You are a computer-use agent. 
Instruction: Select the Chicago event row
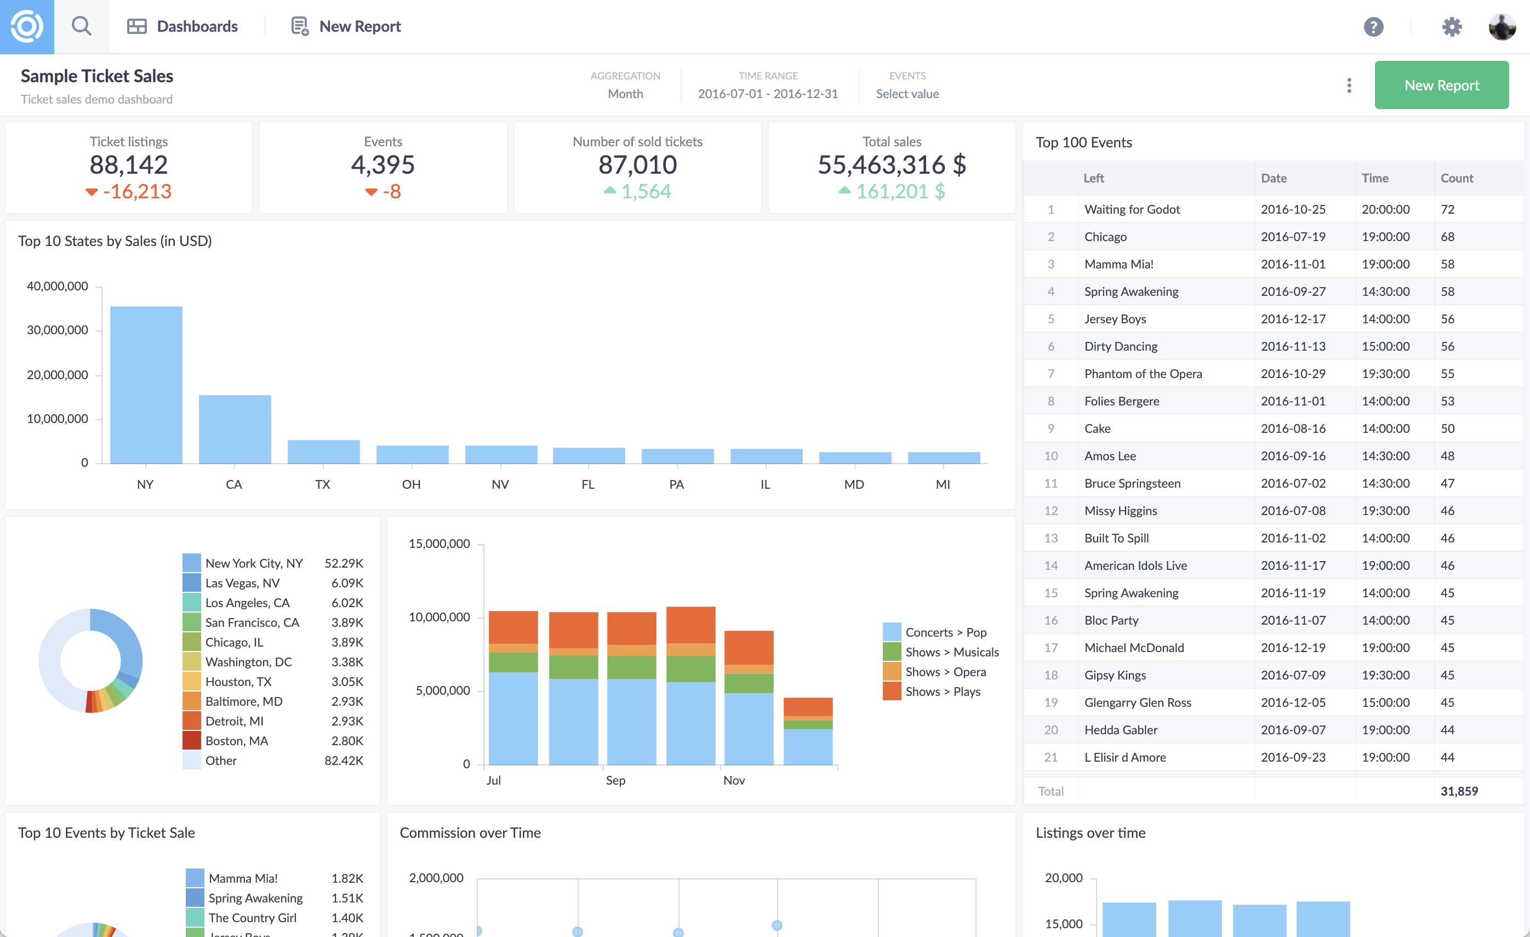click(1273, 237)
